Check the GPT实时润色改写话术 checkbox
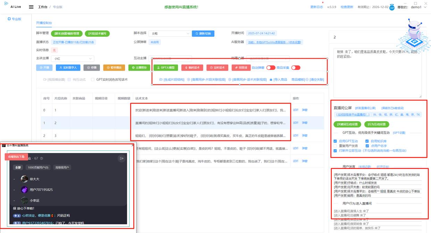431x233 pixels. 93,79
